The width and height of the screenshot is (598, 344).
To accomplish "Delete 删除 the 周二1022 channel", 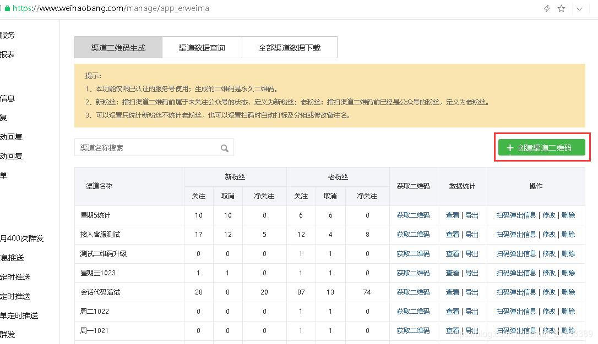I will [x=568, y=311].
